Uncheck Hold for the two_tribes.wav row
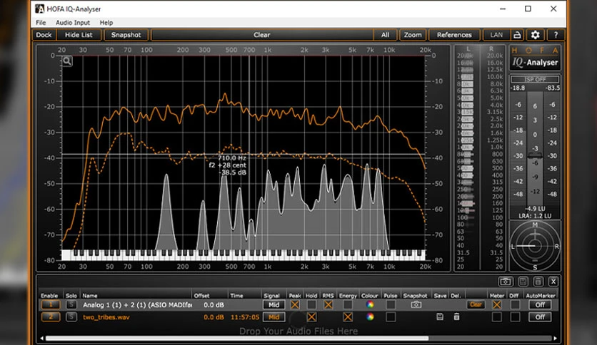The height and width of the screenshot is (345, 597). tap(311, 316)
